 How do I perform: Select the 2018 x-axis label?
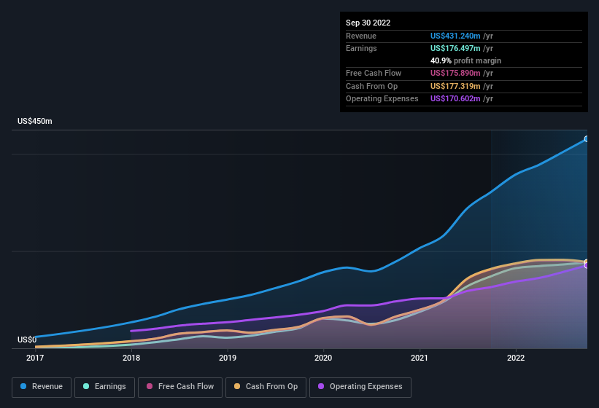[131, 358]
